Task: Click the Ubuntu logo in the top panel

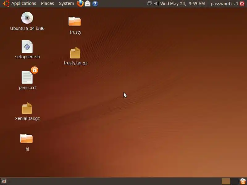Action: pyautogui.click(x=6, y=3)
